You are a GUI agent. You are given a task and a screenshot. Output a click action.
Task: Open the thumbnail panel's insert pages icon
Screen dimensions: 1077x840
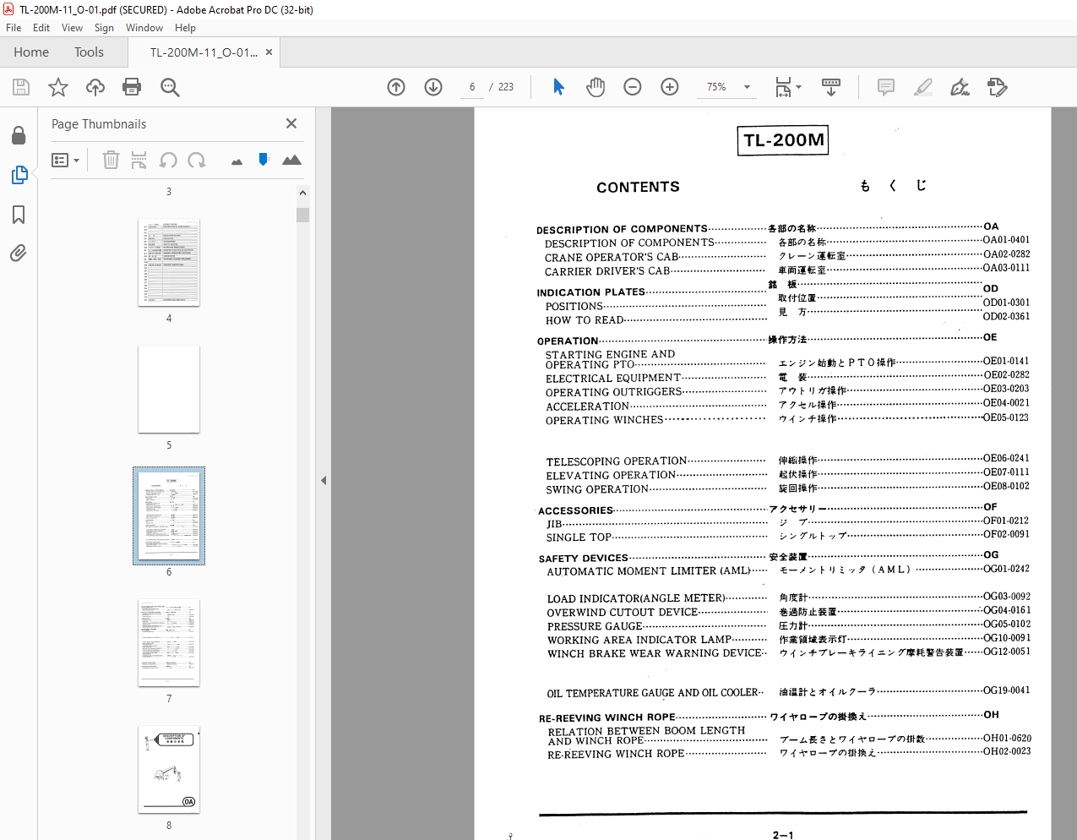point(139,160)
